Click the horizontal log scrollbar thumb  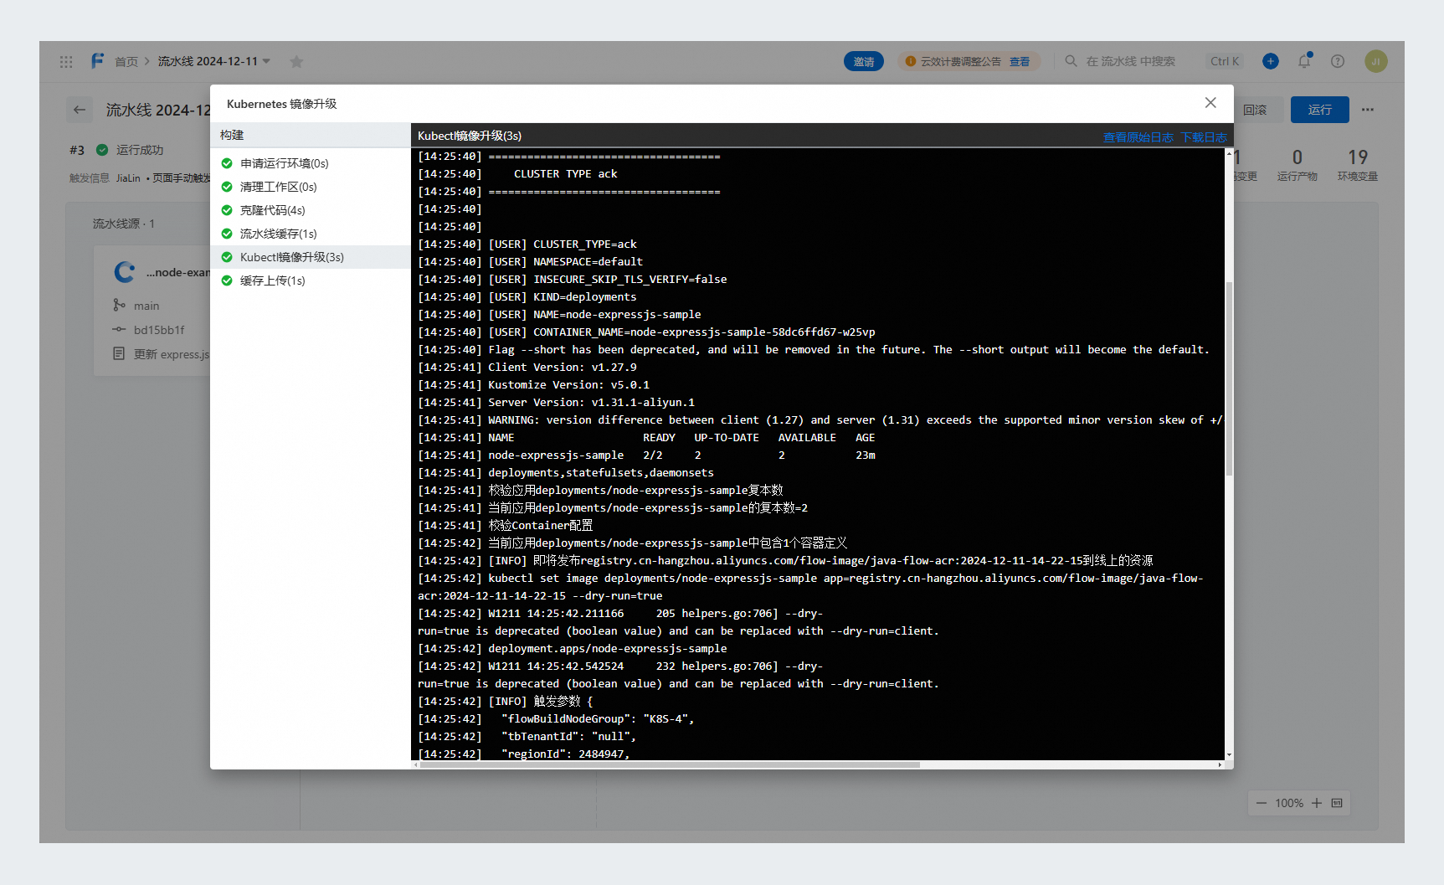(x=670, y=764)
